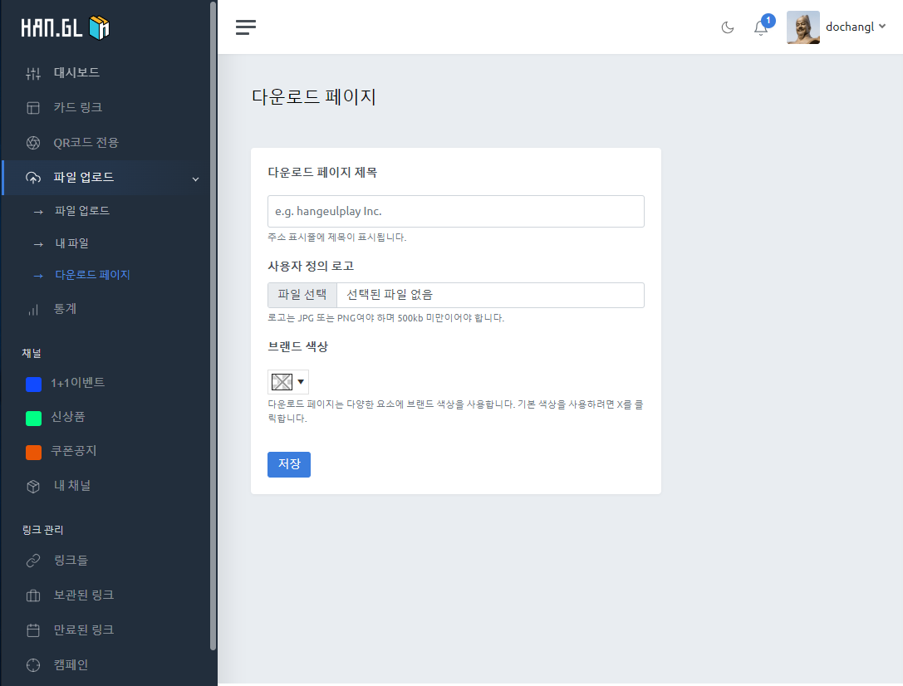Click the user avatar picture
This screenshot has width=903, height=686.
coord(802,27)
